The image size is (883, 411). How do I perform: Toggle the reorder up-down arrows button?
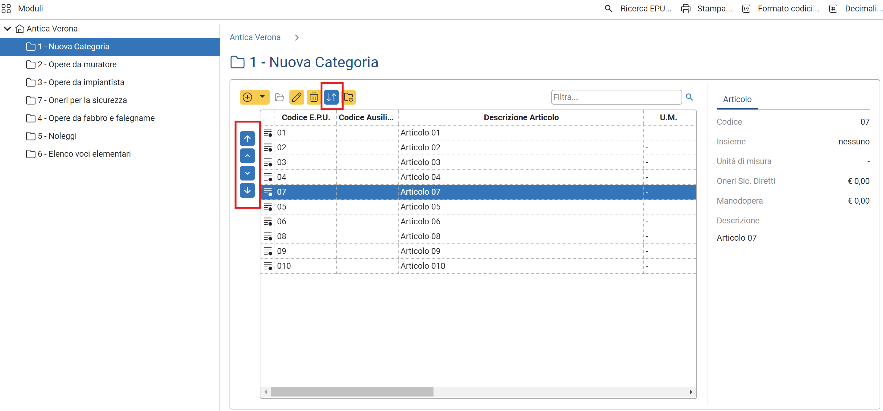tap(331, 97)
